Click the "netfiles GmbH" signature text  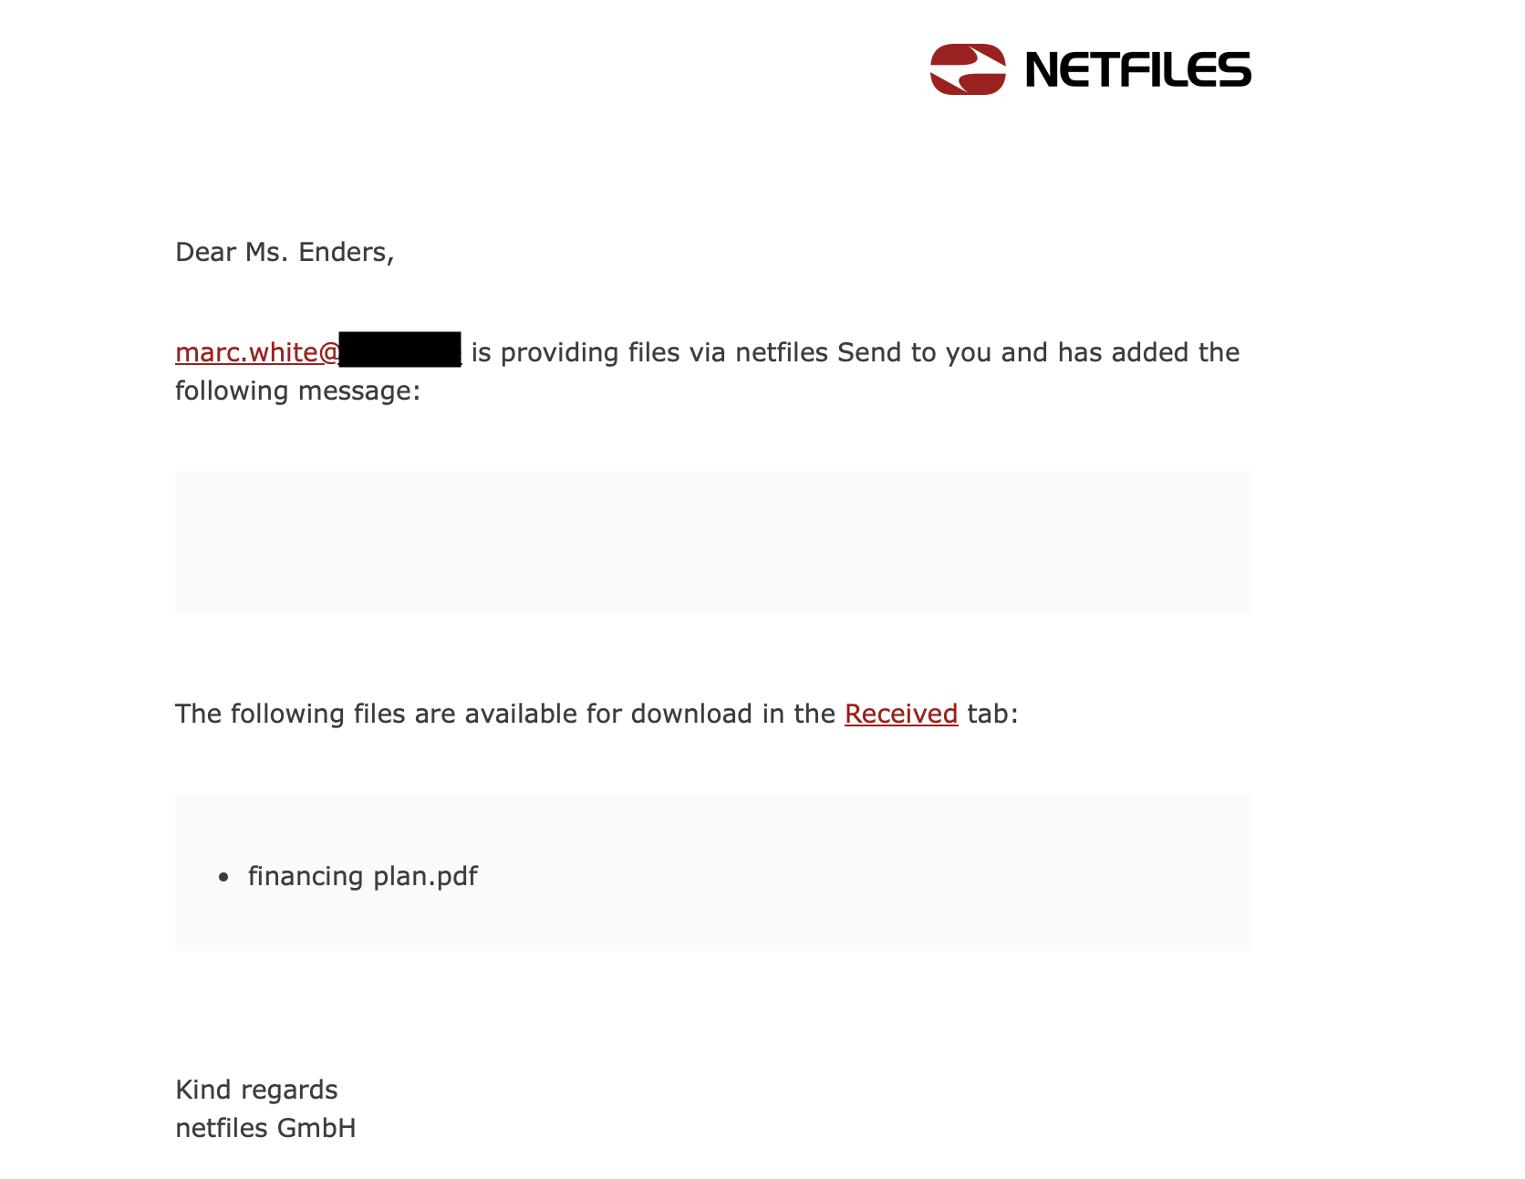click(x=265, y=1128)
